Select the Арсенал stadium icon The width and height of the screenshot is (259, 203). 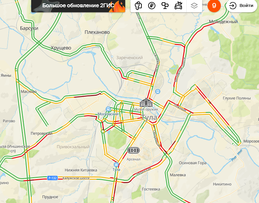[x=133, y=150]
